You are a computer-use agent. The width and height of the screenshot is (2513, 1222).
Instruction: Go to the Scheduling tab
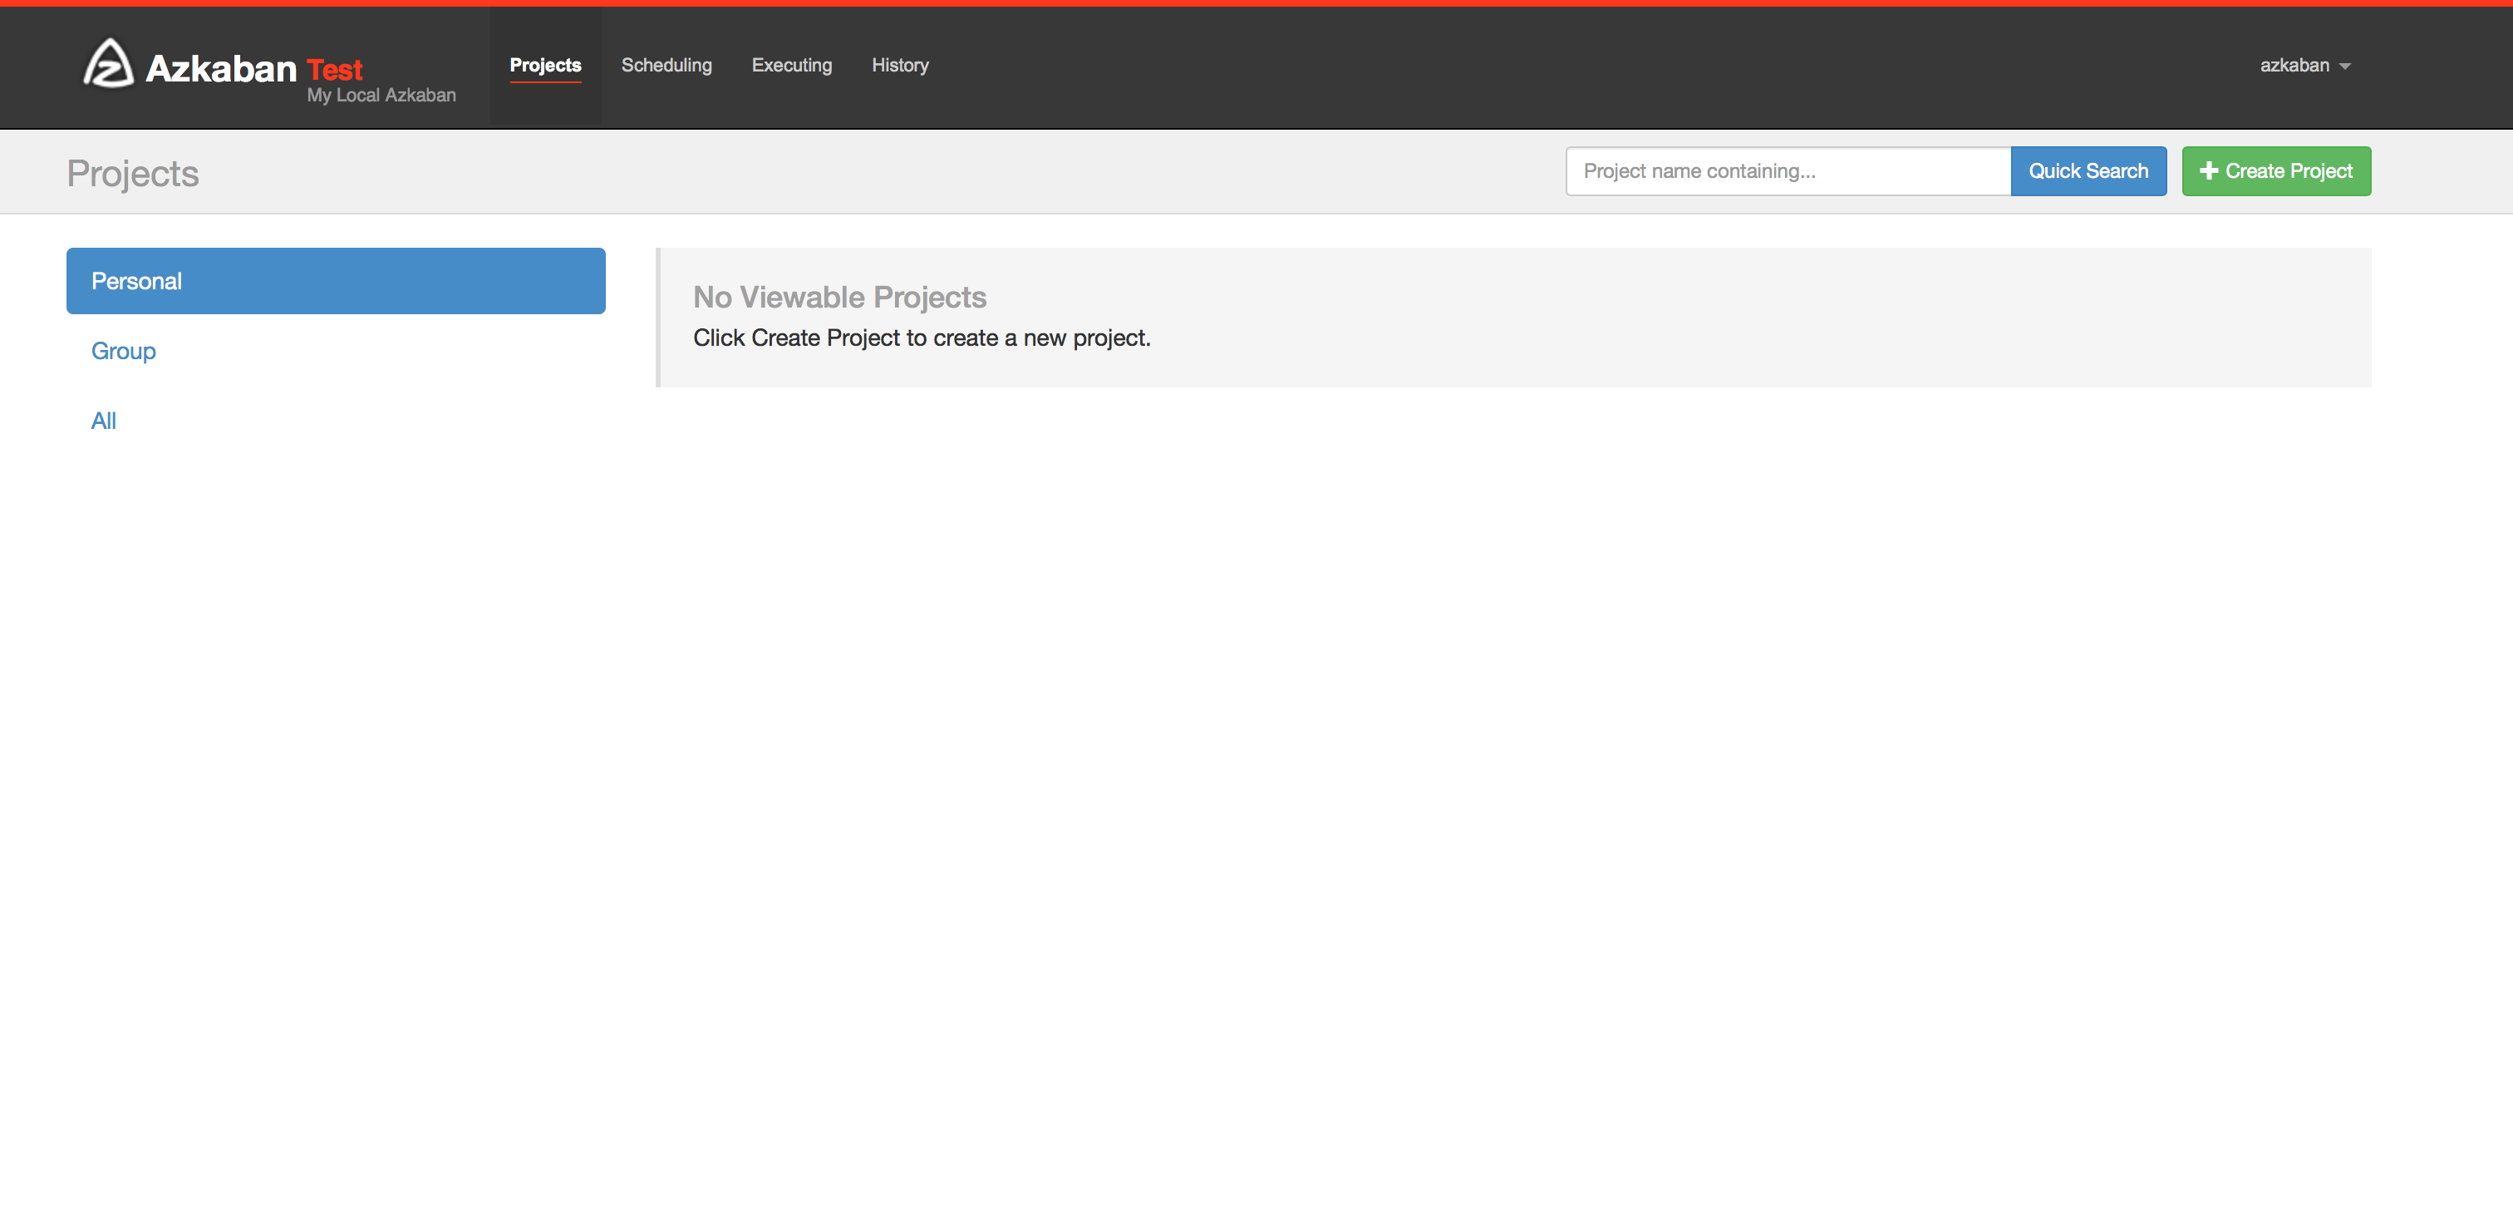point(666,66)
